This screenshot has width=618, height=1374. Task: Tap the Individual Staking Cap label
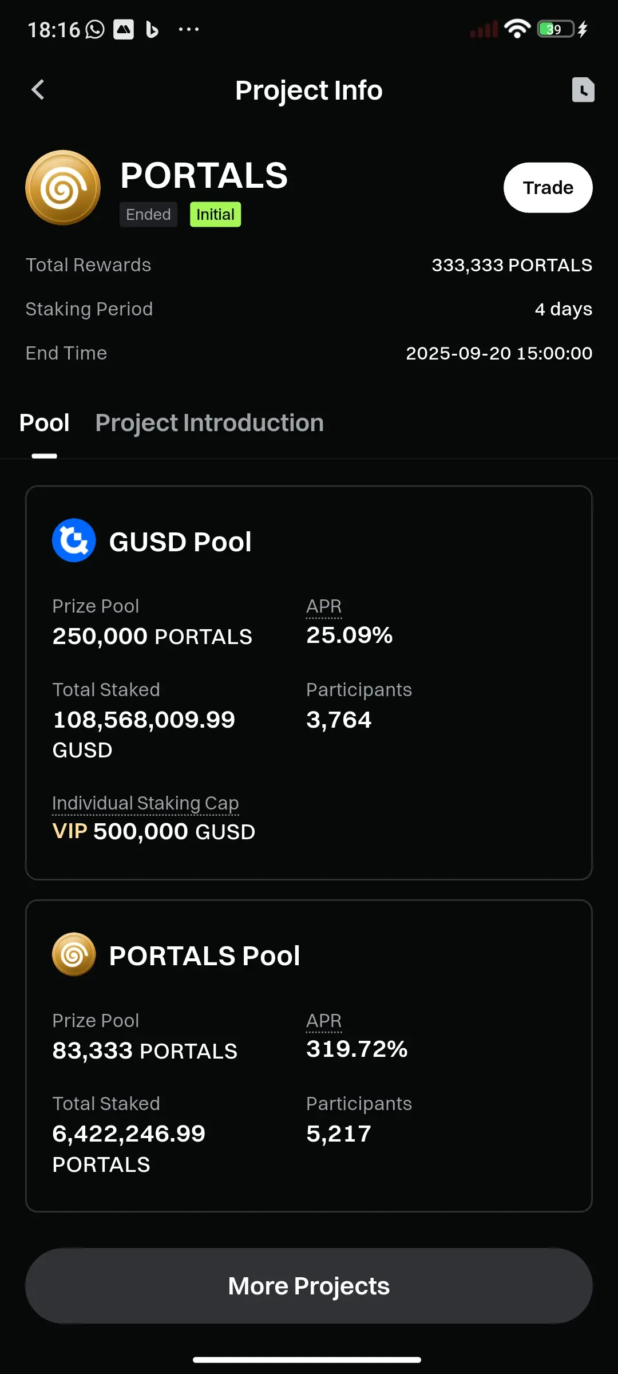coord(145,803)
